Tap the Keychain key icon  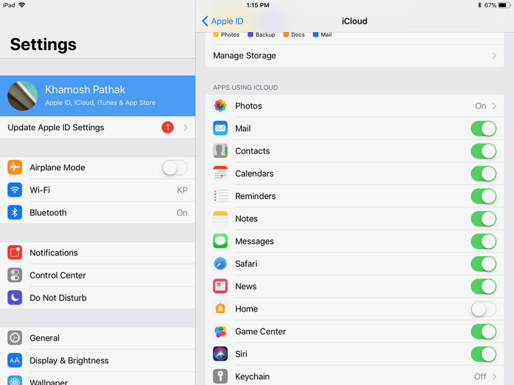pos(220,377)
